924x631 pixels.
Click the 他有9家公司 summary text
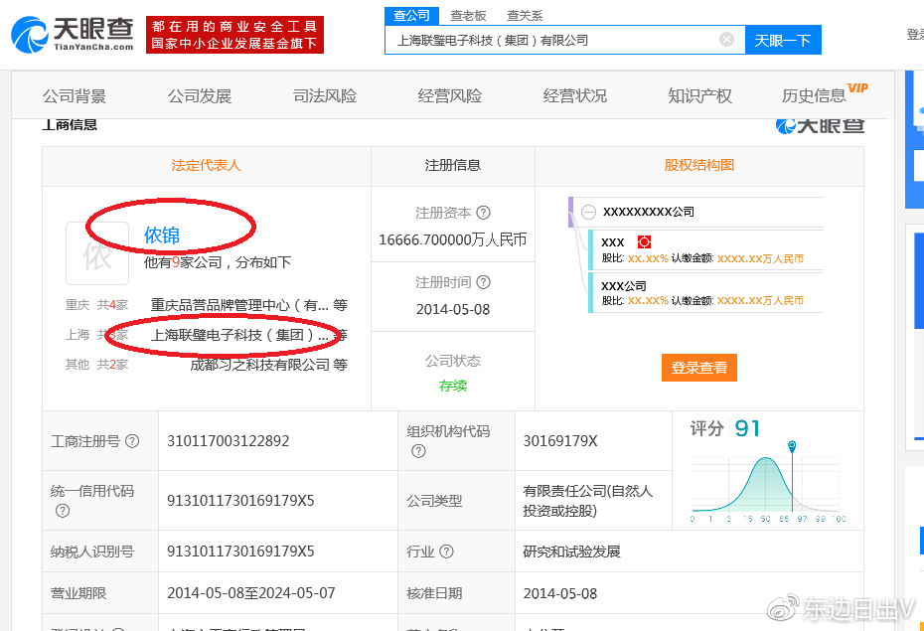(218, 262)
